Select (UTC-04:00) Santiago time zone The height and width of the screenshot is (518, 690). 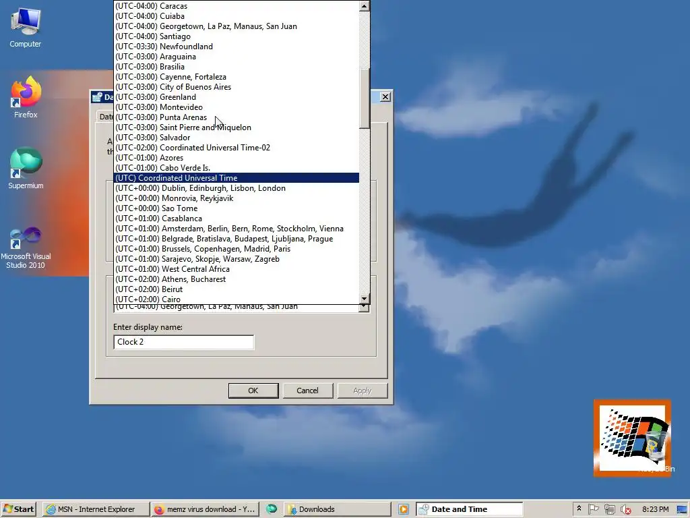click(237, 36)
